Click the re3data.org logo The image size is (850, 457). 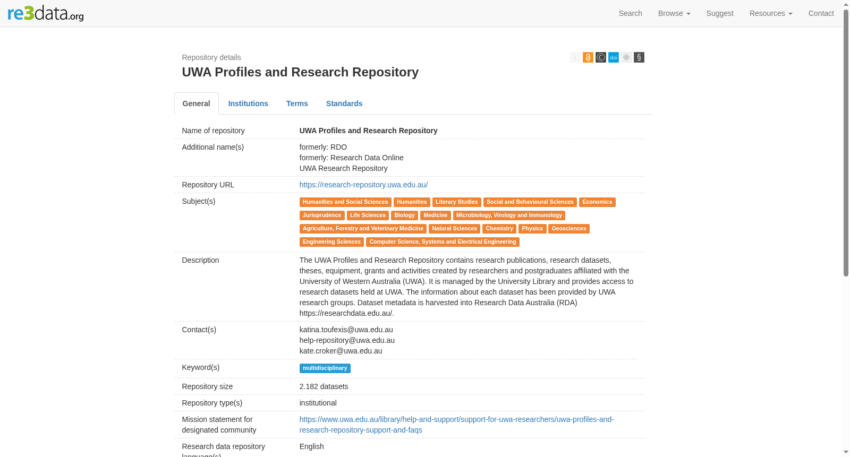click(x=46, y=13)
